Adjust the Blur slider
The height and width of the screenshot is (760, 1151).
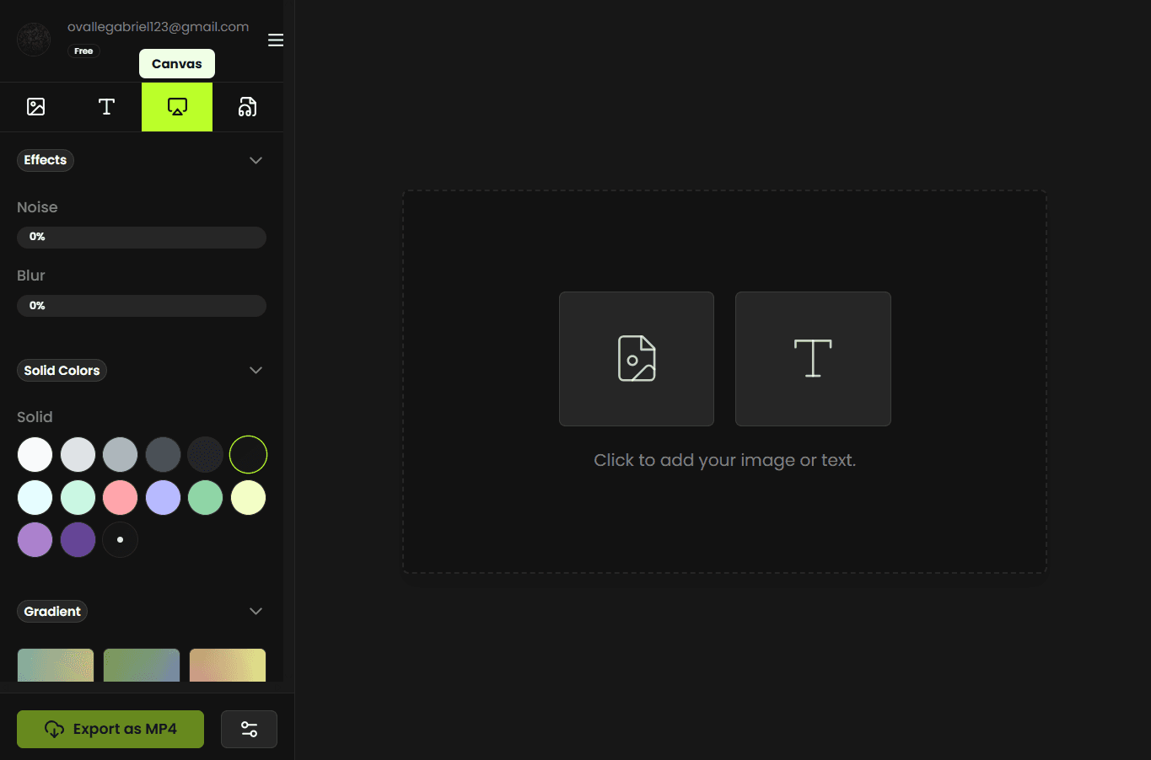[x=142, y=306]
